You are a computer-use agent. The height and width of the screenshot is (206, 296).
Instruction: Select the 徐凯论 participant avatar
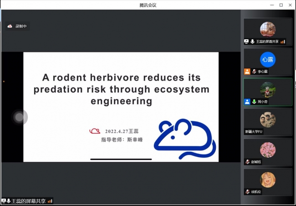click(x=268, y=179)
